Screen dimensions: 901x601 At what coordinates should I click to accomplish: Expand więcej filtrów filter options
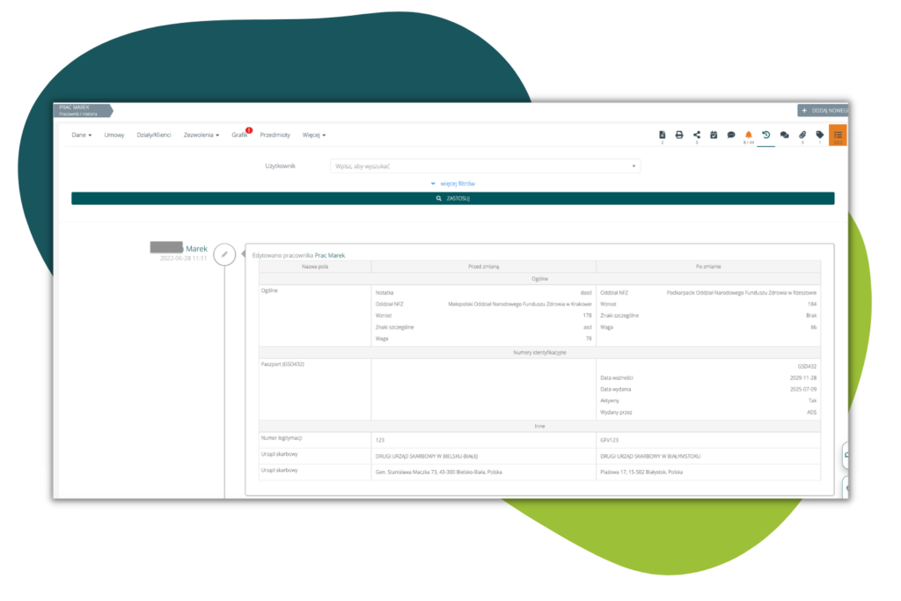(x=453, y=183)
